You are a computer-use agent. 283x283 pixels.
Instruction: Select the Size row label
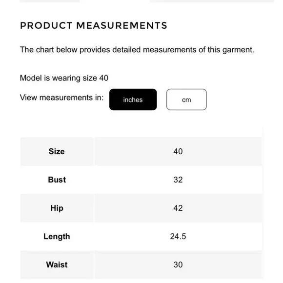57,151
